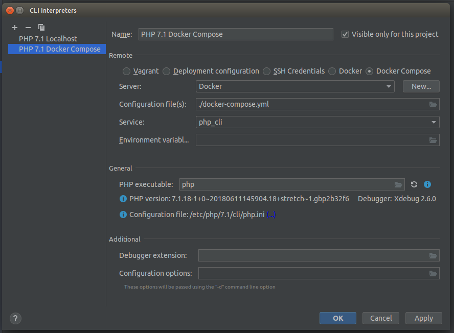Click the help question mark button
The height and width of the screenshot is (333, 454).
point(16,318)
